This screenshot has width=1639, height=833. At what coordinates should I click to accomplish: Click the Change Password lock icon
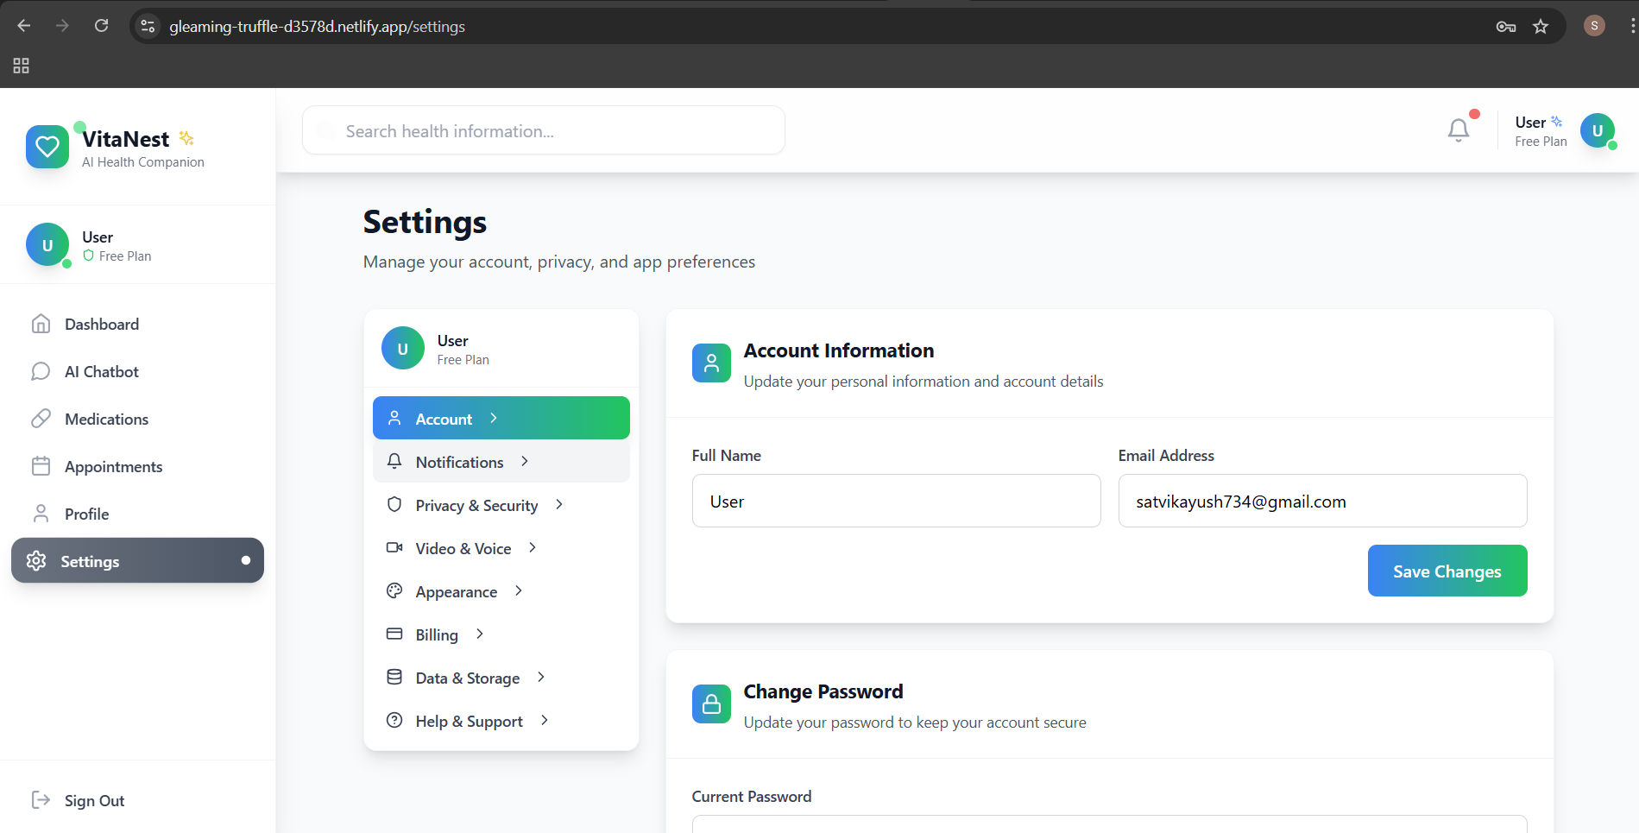pyautogui.click(x=711, y=704)
